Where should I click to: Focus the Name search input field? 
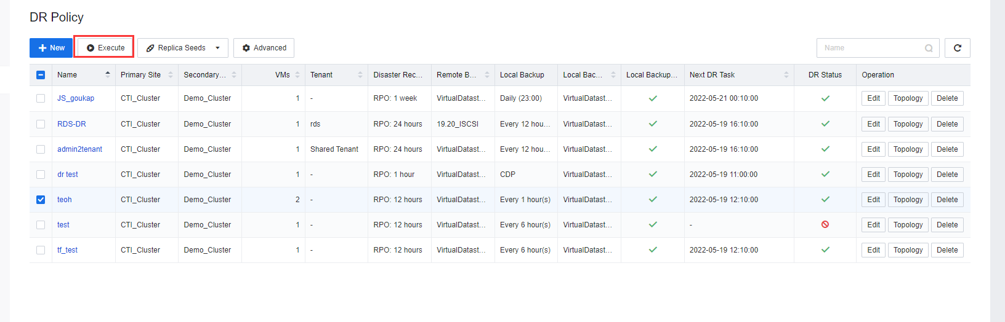(x=871, y=48)
